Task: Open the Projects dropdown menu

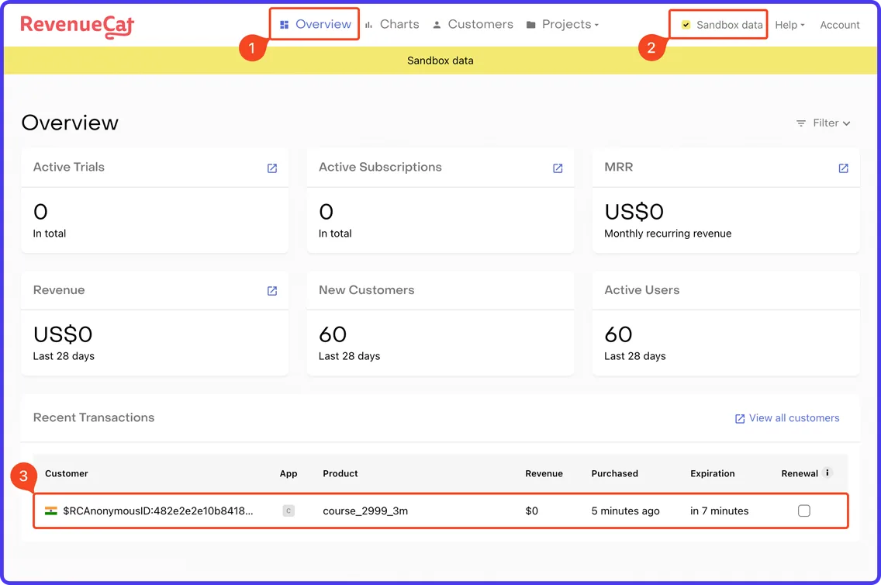Action: point(562,24)
